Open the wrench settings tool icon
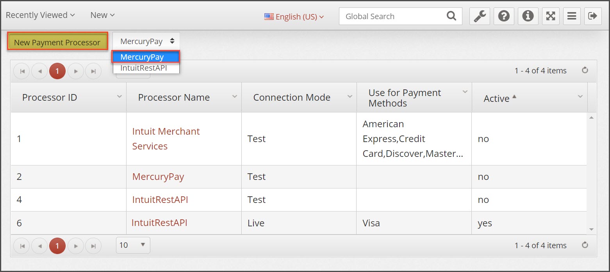 [480, 16]
